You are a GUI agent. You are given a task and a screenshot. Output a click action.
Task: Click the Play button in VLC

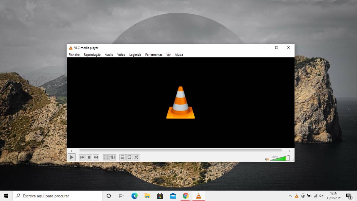pos(71,157)
